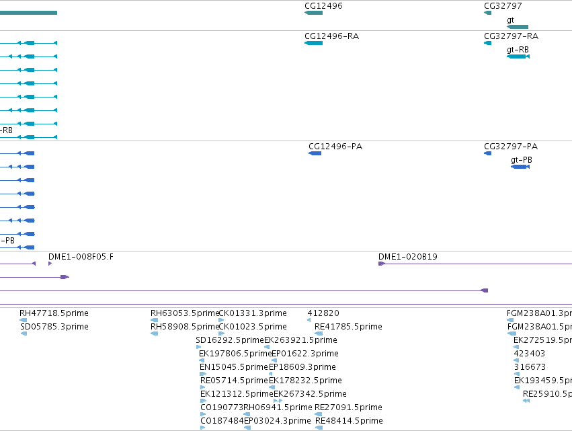Select the CG32797-RA transcript label
Viewport: 572px width, 431px height.
click(x=511, y=36)
